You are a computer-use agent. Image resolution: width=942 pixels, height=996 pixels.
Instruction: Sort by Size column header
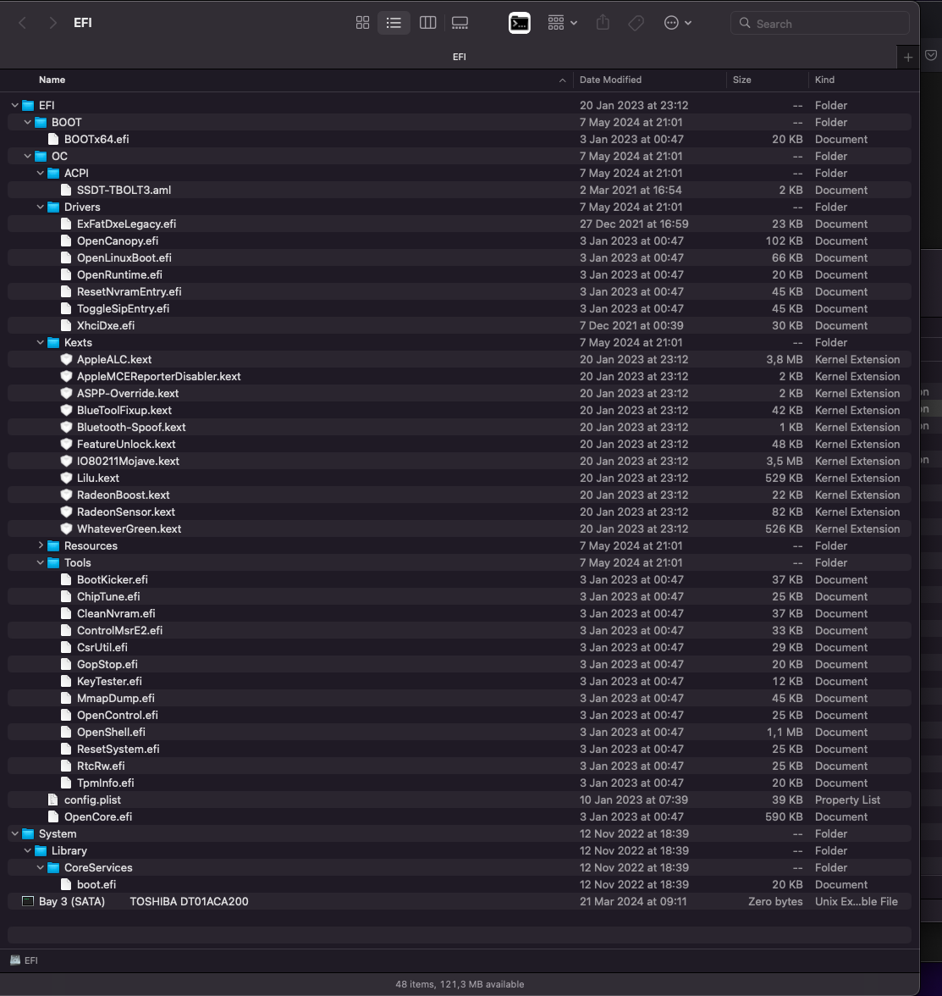tap(741, 80)
